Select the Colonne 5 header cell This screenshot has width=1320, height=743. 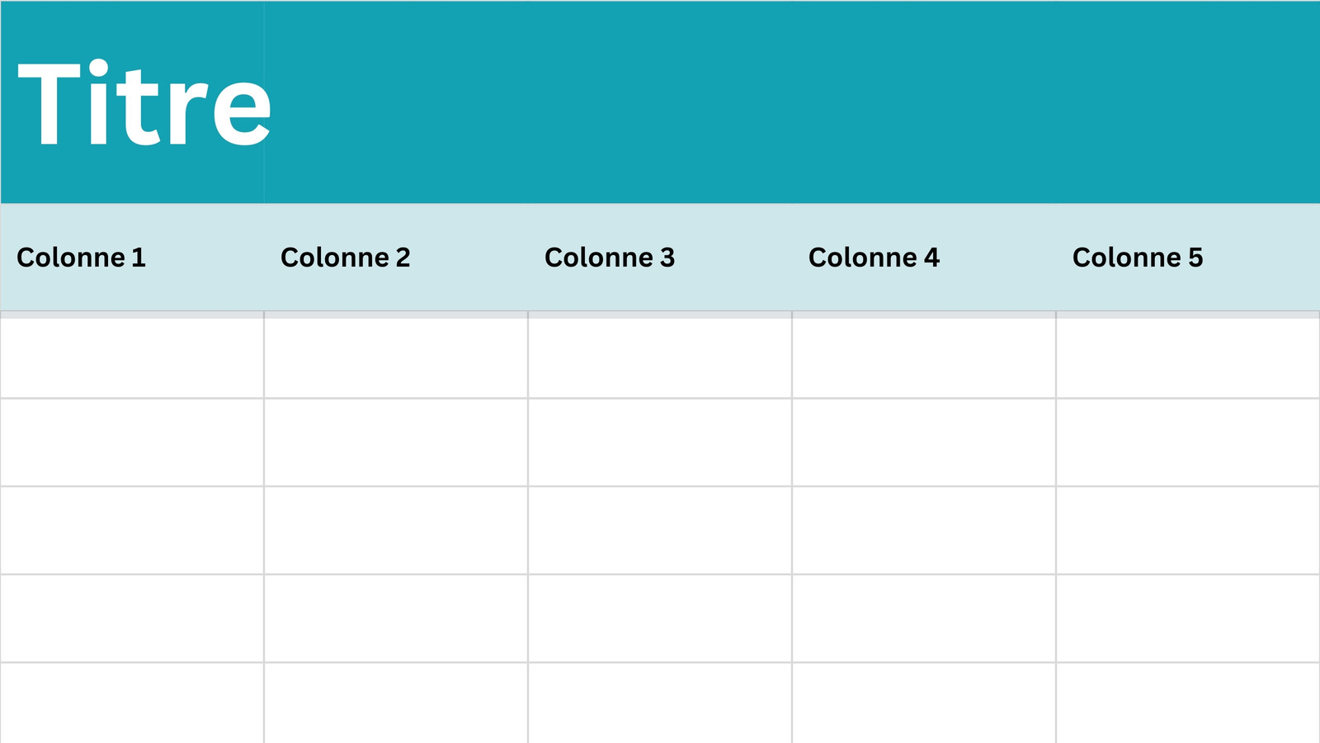[x=1188, y=257]
